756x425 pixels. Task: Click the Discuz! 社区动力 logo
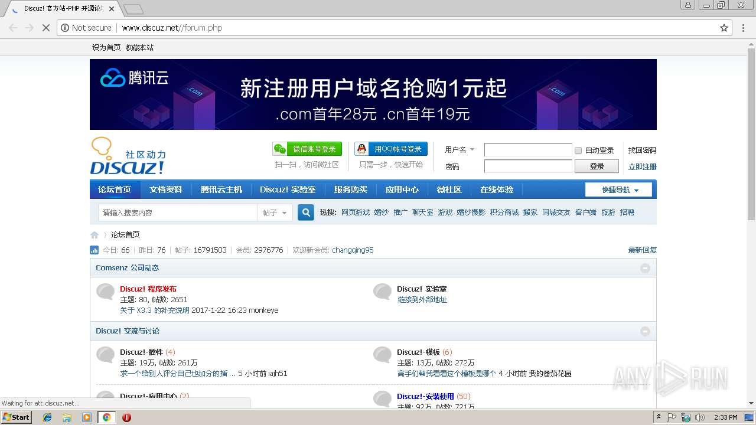point(129,156)
